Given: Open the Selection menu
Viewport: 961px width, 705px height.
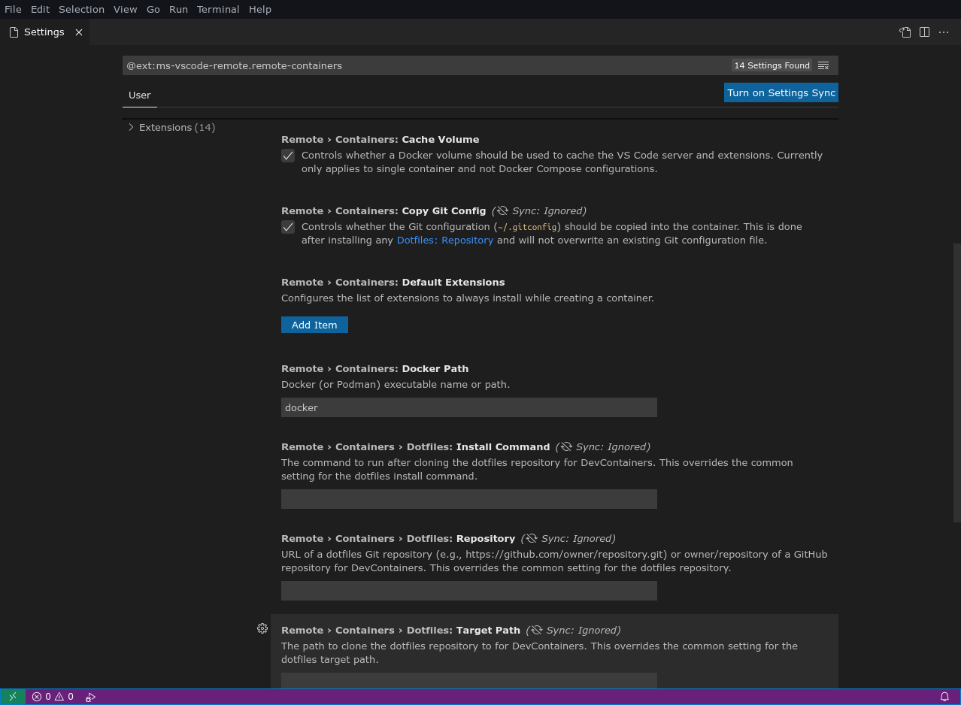Looking at the screenshot, I should pos(81,9).
